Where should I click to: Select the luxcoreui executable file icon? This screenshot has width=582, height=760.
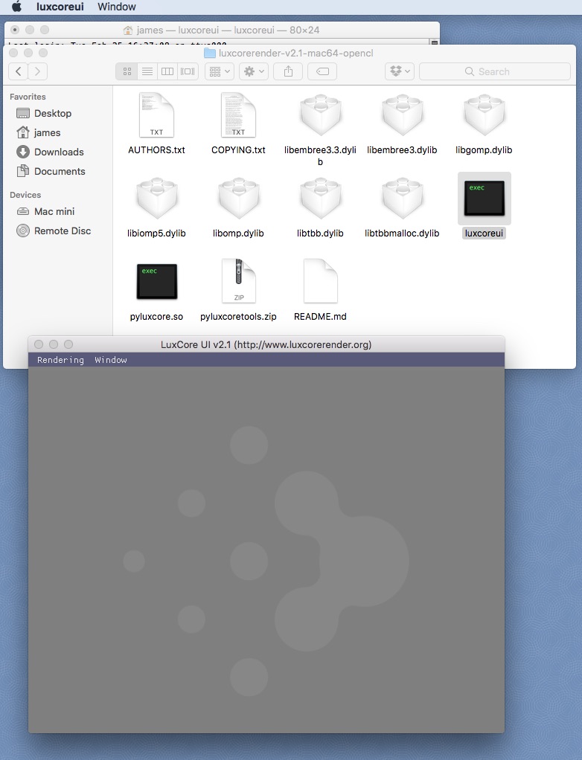pyautogui.click(x=484, y=199)
